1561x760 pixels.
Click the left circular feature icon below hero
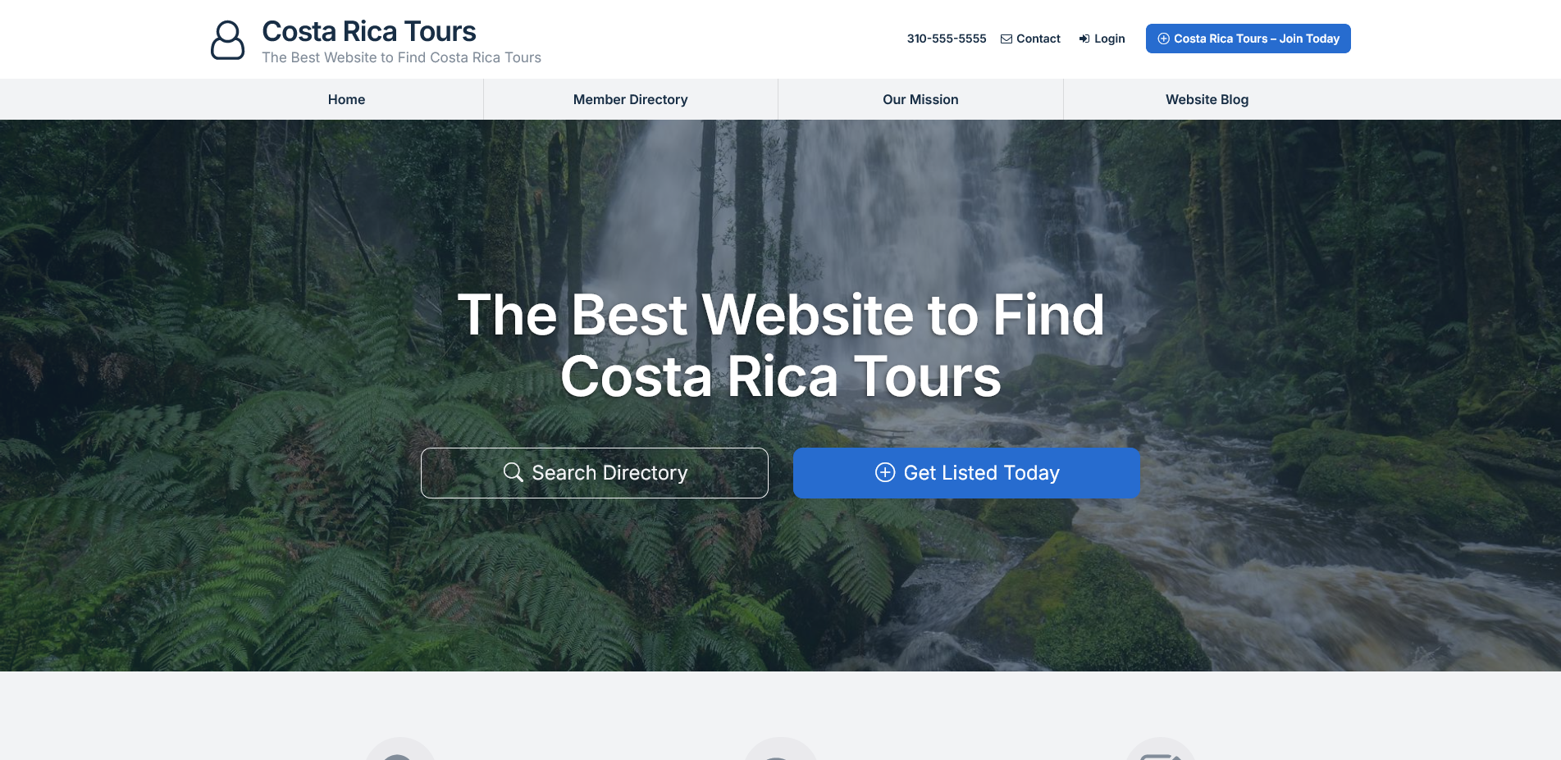[x=399, y=749]
